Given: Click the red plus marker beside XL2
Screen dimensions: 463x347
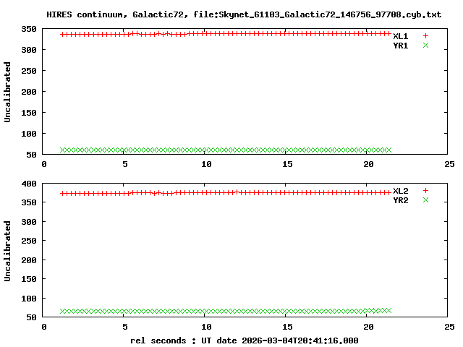Looking at the screenshot, I should pyautogui.click(x=425, y=191).
